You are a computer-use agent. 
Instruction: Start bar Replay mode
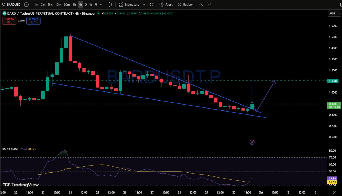pos(185,5)
